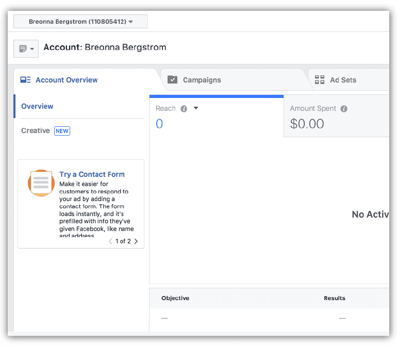Click the notes icon button beside Account title
The height and width of the screenshot is (346, 397).
[26, 48]
